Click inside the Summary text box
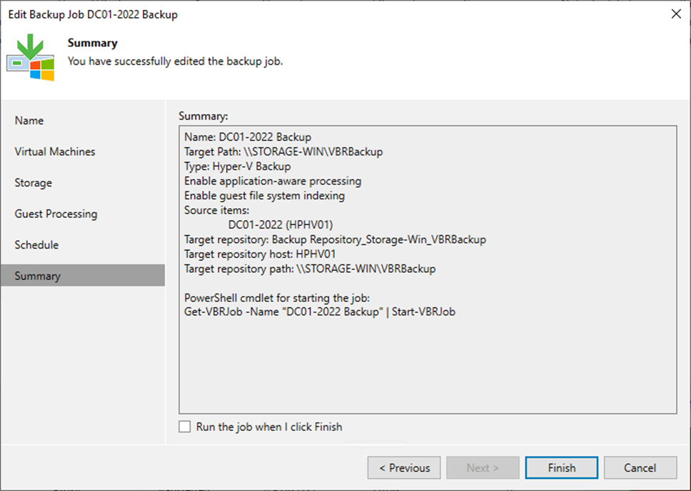 (427, 356)
